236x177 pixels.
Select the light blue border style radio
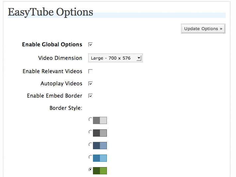point(90,157)
